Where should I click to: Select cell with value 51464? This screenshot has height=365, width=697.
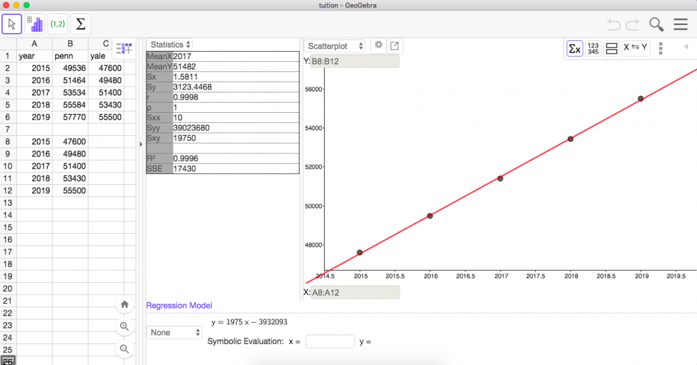70,80
